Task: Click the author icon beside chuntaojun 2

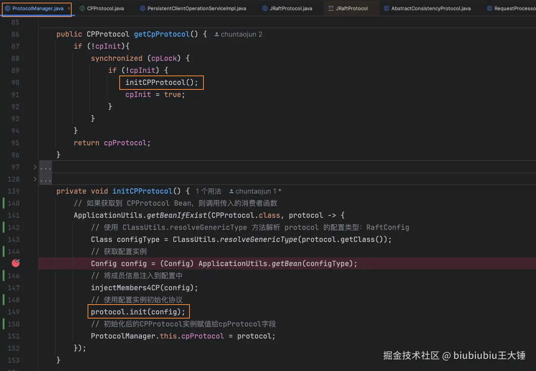Action: click(217, 34)
